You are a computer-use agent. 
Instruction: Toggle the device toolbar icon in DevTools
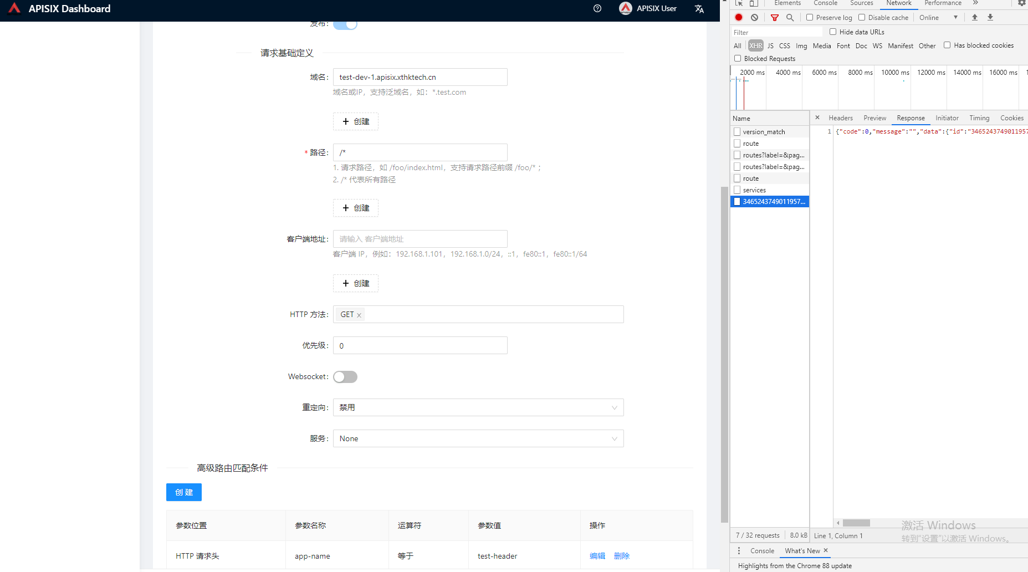pos(754,3)
